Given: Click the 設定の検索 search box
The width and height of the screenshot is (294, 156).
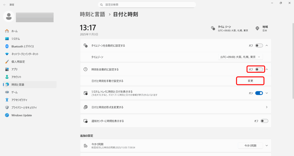Looking at the screenshot, I should [147, 5].
